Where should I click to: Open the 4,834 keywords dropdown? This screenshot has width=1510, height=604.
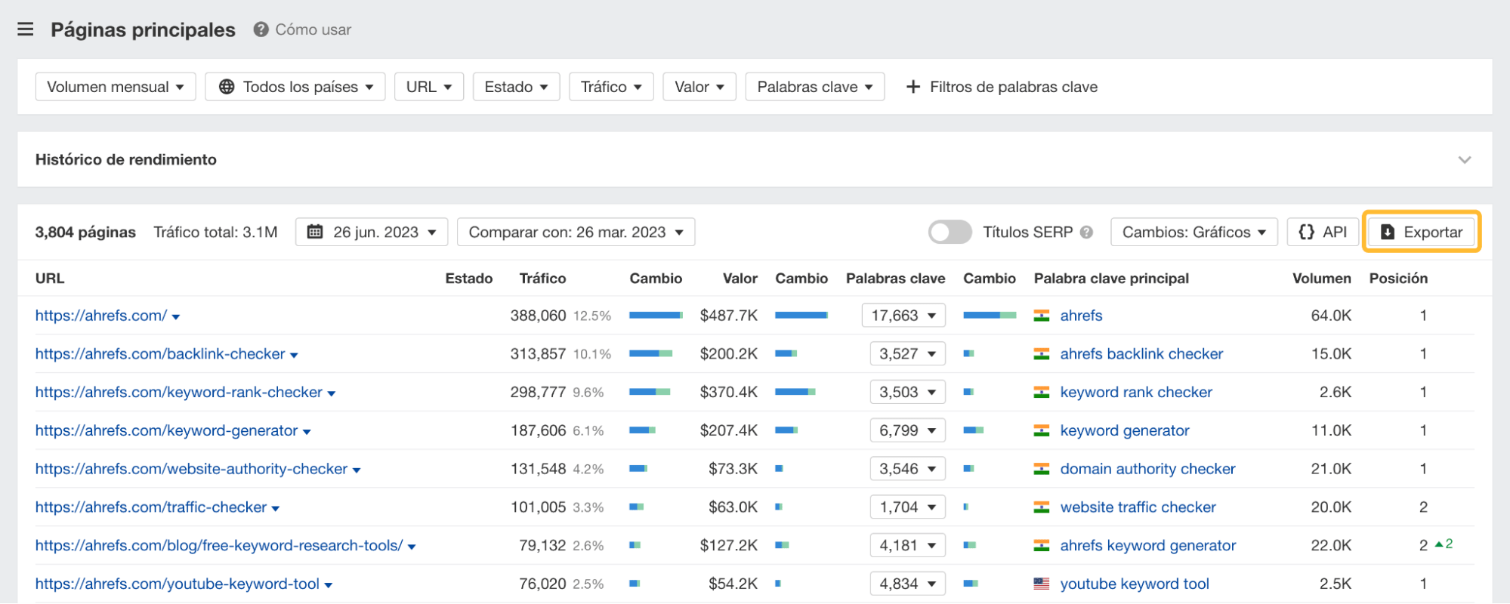[908, 584]
